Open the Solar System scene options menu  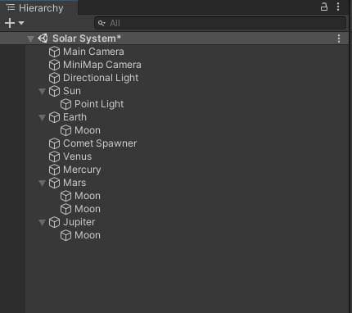pyautogui.click(x=339, y=39)
